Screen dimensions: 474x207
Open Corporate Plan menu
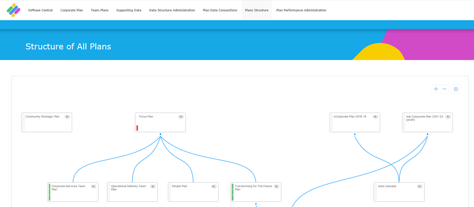coord(72,10)
